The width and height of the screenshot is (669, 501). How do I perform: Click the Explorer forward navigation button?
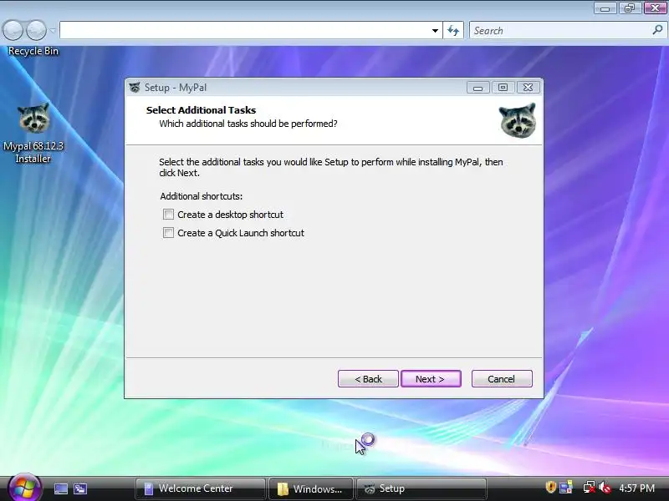pyautogui.click(x=36, y=30)
